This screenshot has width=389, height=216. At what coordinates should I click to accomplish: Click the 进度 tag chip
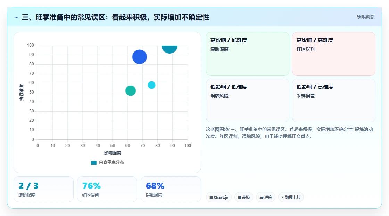265,197
